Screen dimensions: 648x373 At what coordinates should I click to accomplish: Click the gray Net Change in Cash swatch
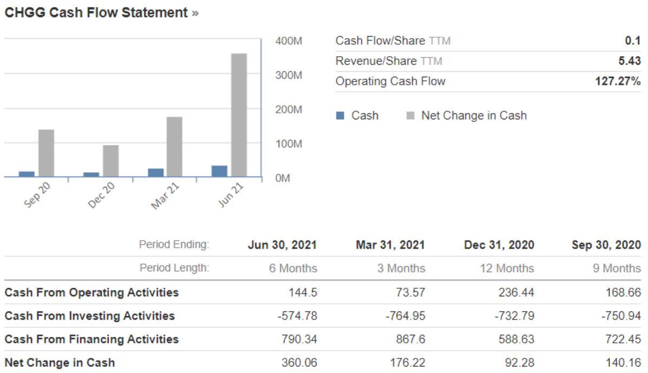[x=411, y=116]
